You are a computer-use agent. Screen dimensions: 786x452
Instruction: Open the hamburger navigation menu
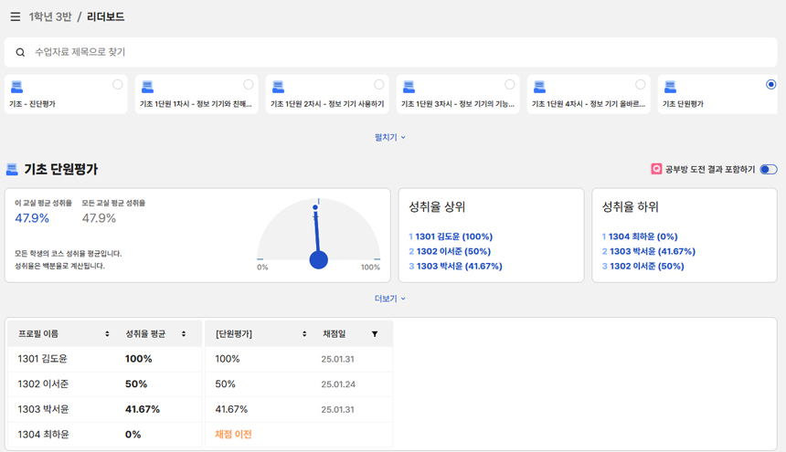[x=16, y=16]
